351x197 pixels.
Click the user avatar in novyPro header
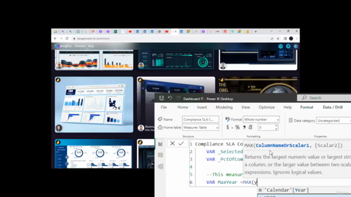pos(296,46)
